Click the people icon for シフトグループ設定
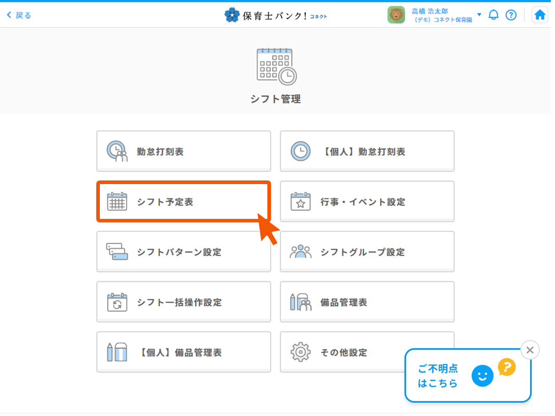Image resolution: width=555 pixels, height=416 pixels. pyautogui.click(x=300, y=252)
